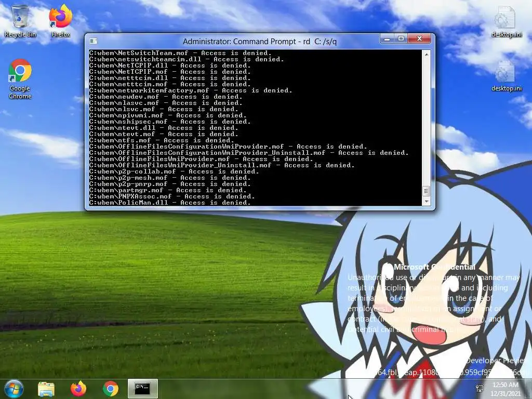Maximize the Command Prompt window
532x399 pixels.
point(401,38)
